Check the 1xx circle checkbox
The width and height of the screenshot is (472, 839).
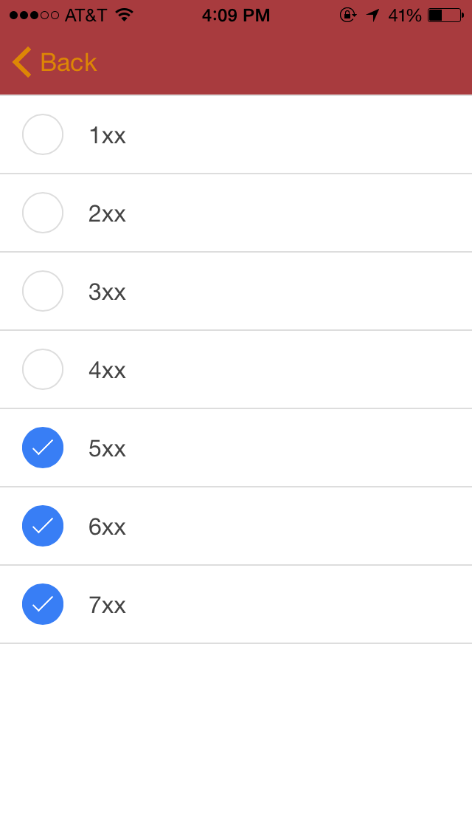click(43, 134)
